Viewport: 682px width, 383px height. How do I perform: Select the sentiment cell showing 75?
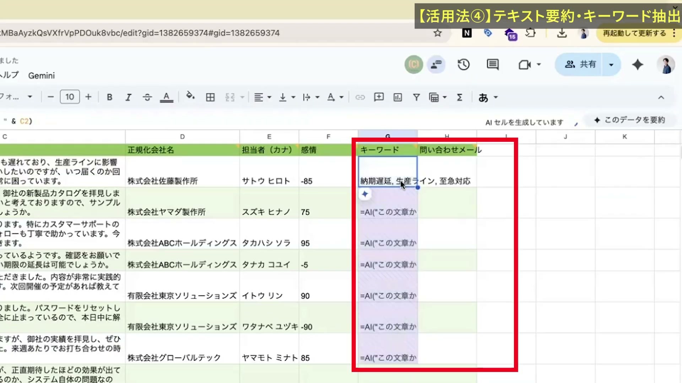point(328,202)
